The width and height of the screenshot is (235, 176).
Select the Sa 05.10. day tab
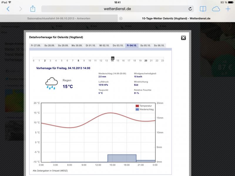click(x=145, y=45)
